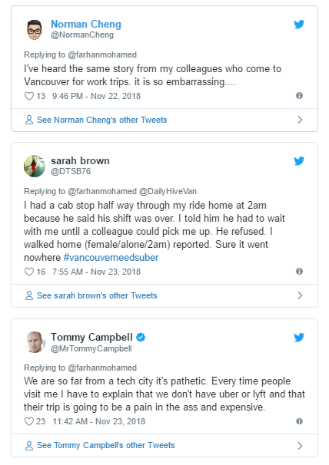This screenshot has height=465, width=329.
Task: Click the Twitter bird icon on Tommy Campbell's tweet
Action: [x=299, y=337]
